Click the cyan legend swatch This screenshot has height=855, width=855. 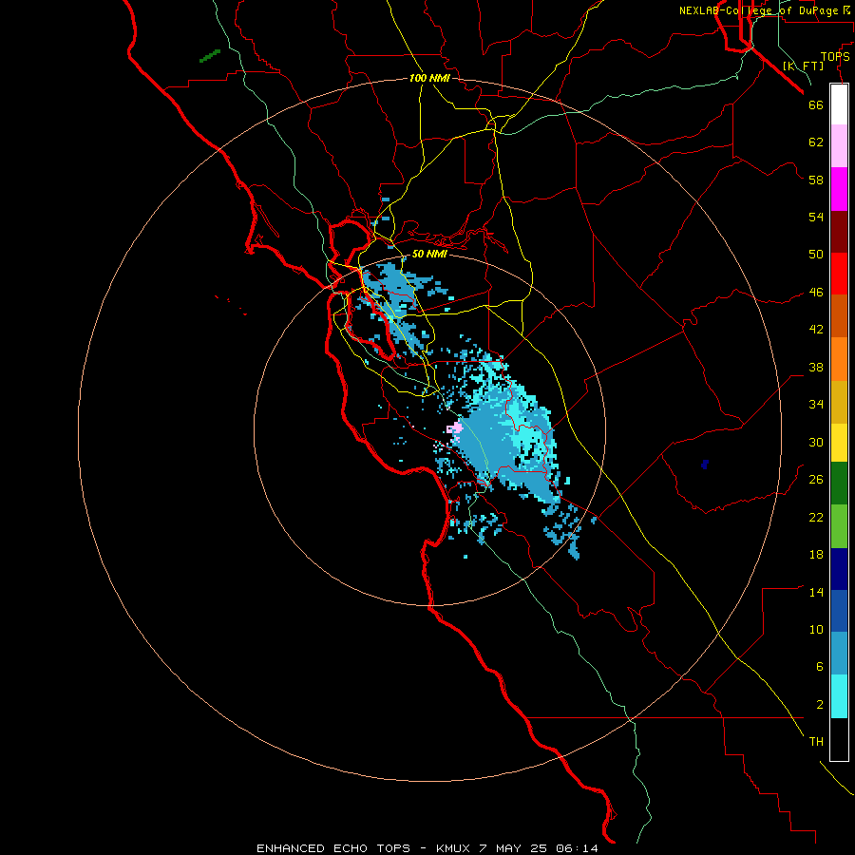click(x=839, y=696)
